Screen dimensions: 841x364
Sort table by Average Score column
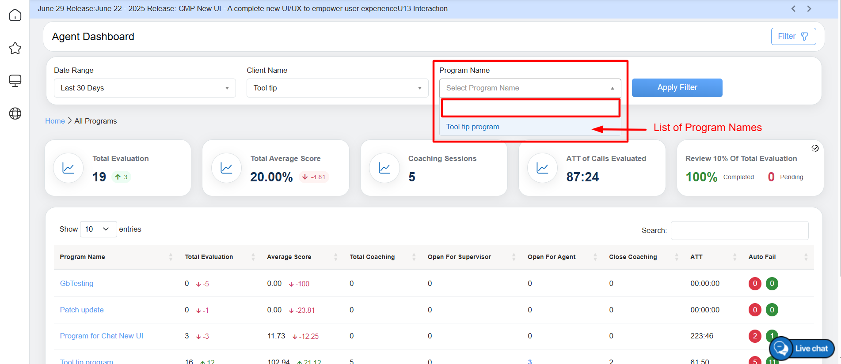click(335, 257)
